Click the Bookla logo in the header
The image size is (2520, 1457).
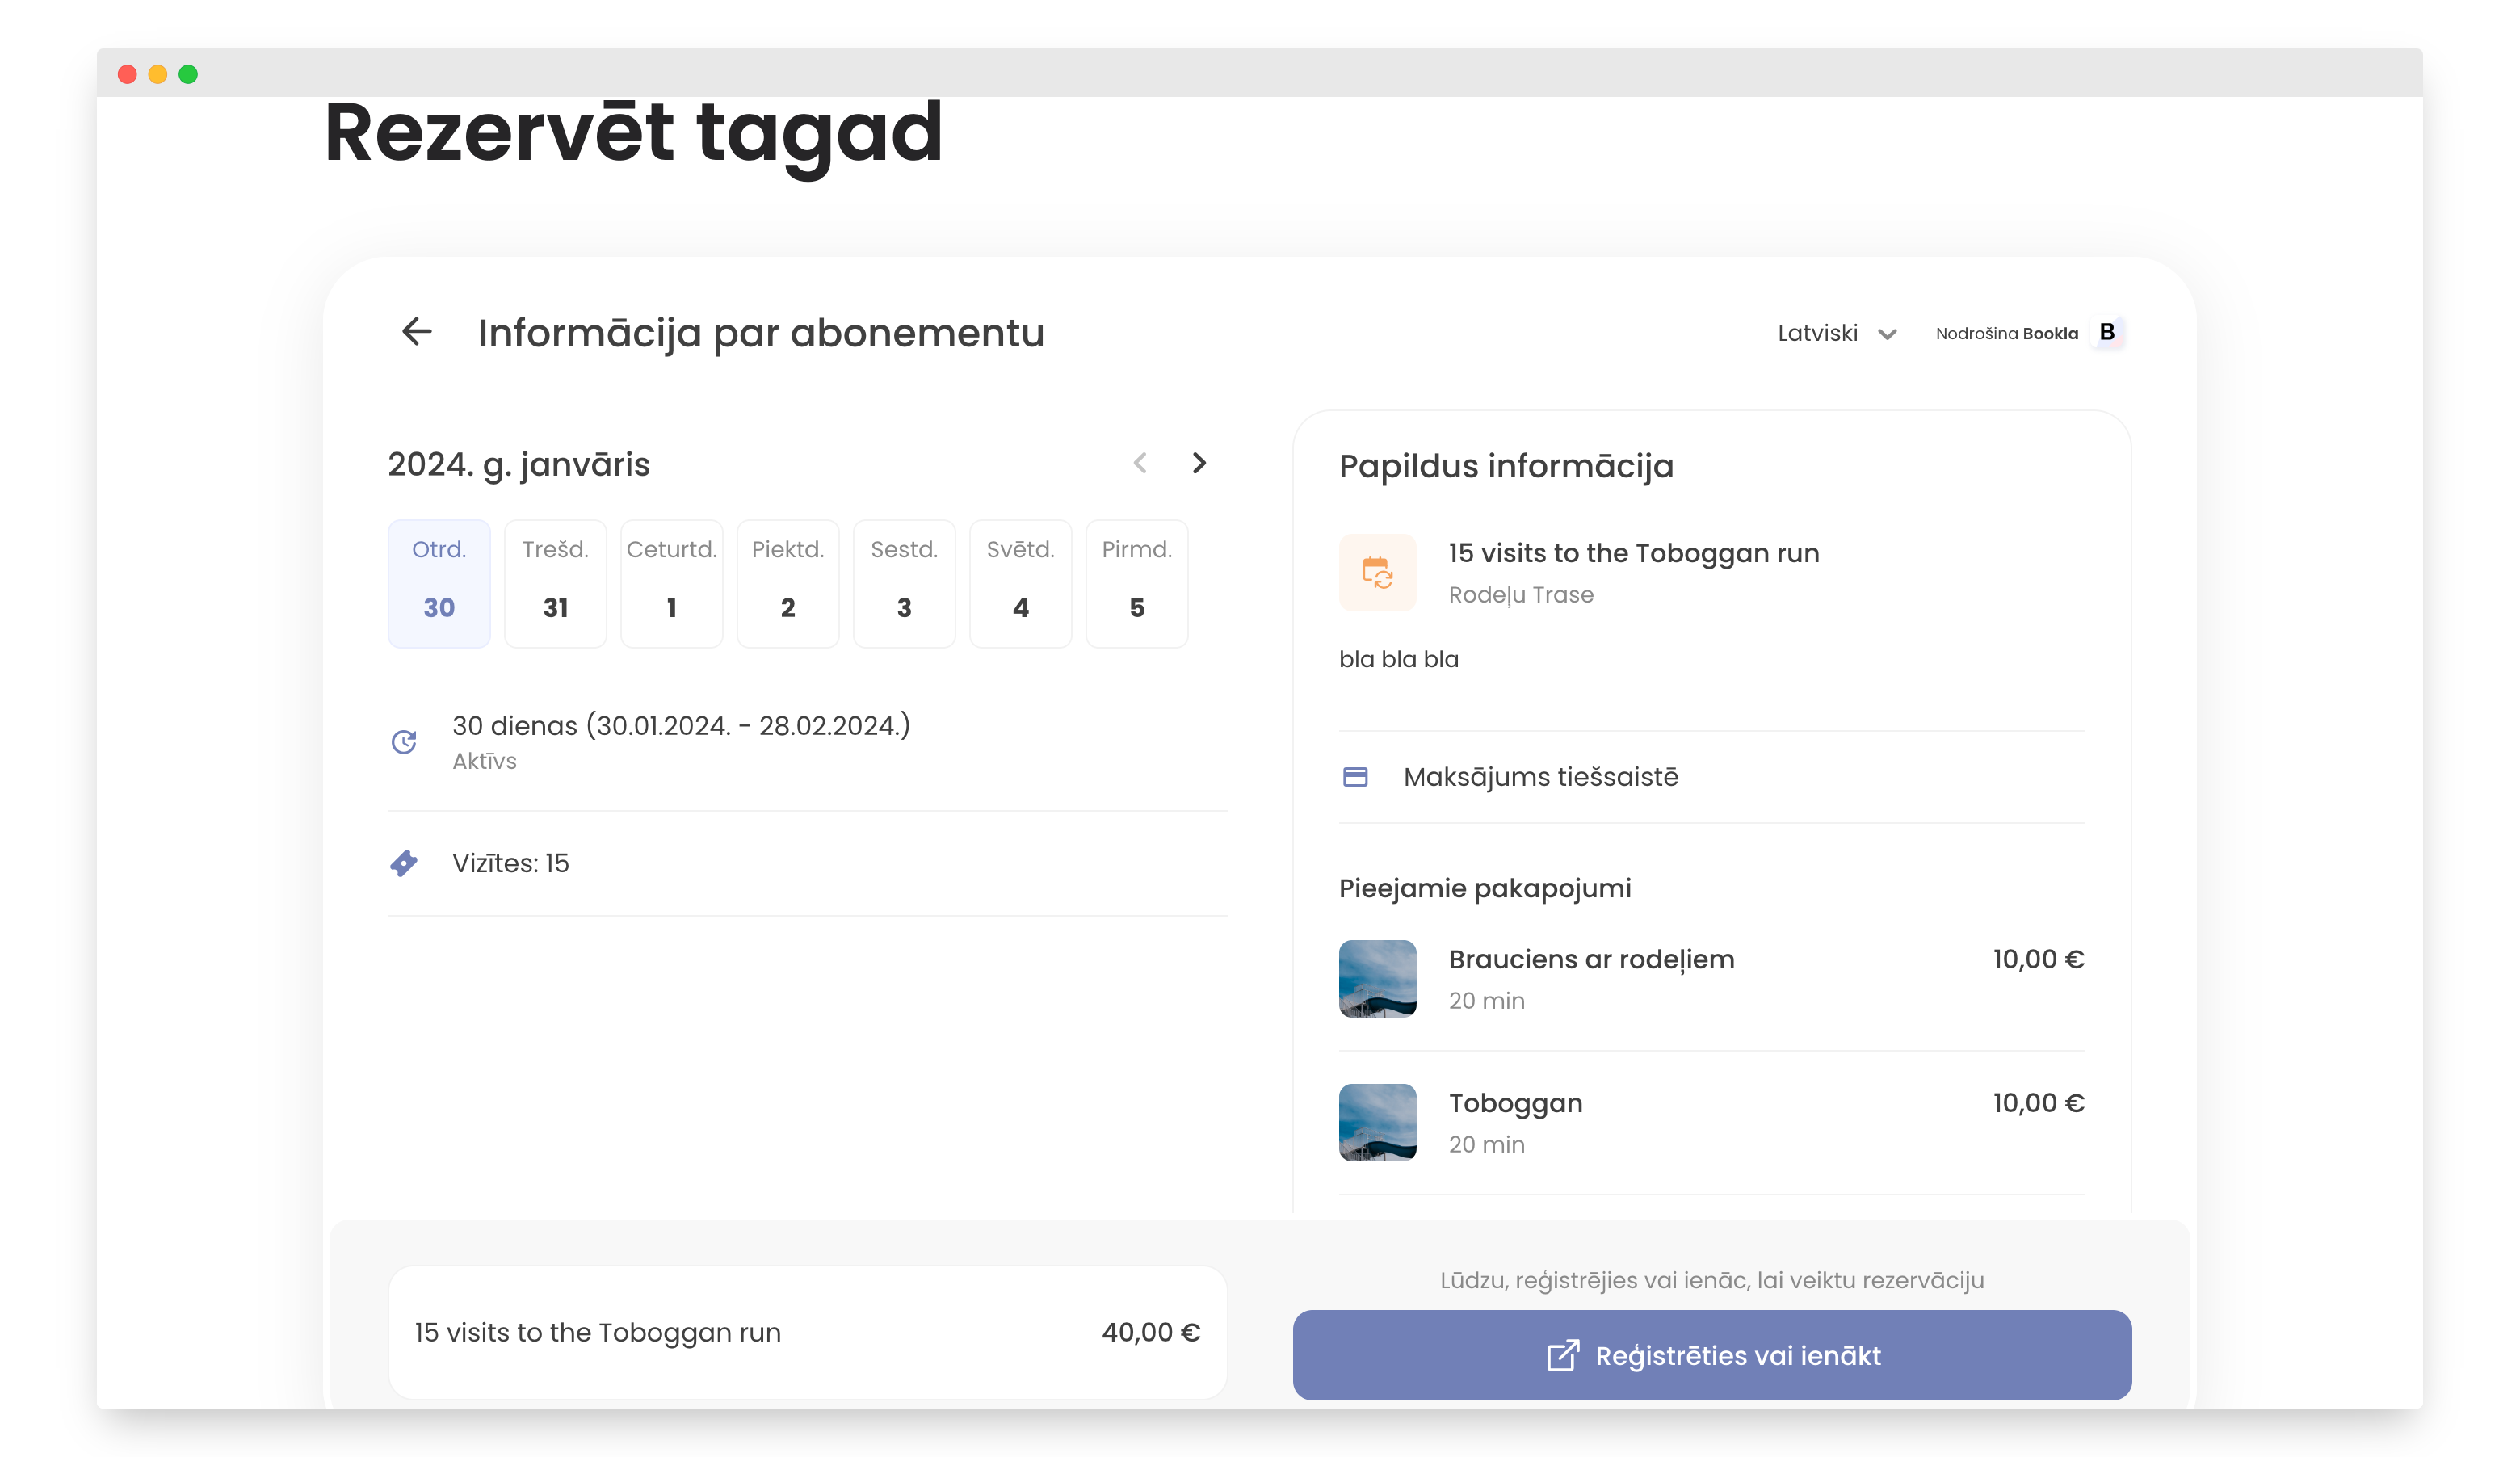point(2108,332)
